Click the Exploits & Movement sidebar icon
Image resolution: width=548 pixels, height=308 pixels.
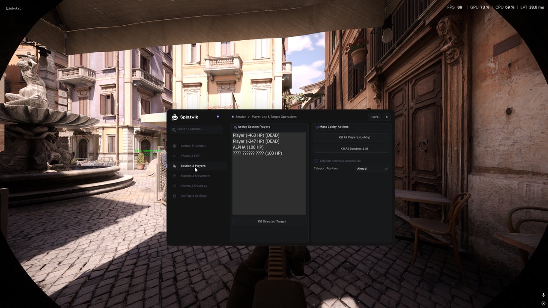tap(174, 176)
